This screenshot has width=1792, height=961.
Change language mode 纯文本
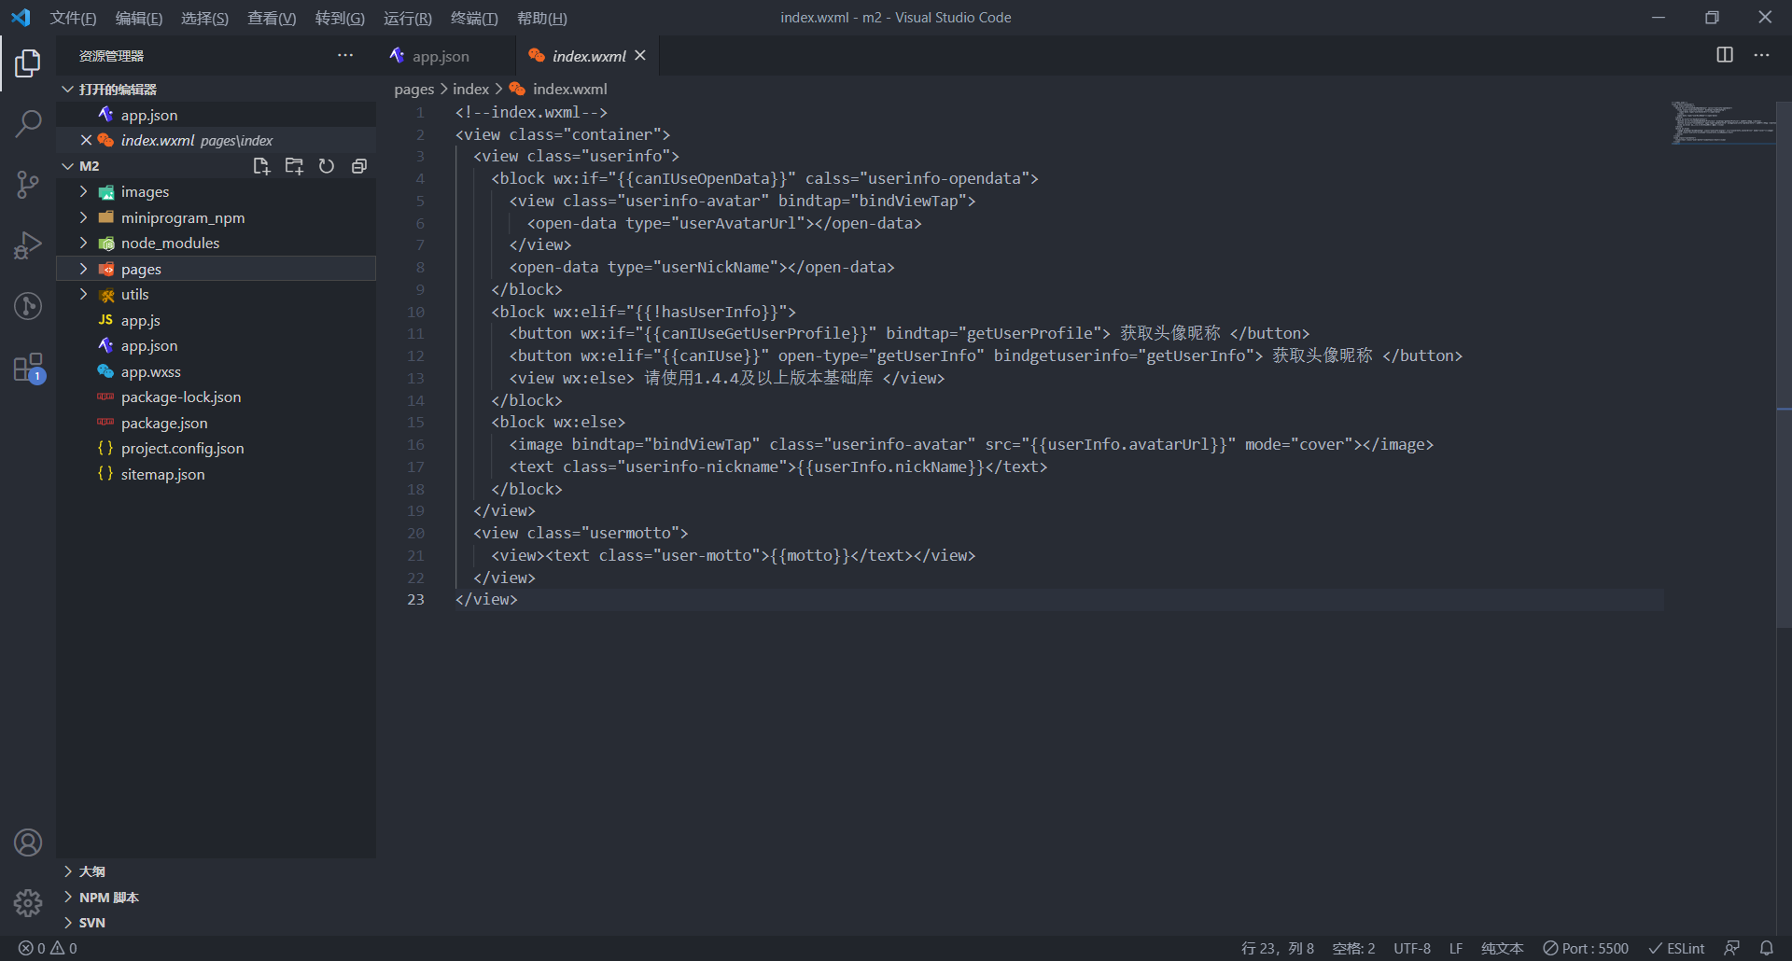[1503, 948]
